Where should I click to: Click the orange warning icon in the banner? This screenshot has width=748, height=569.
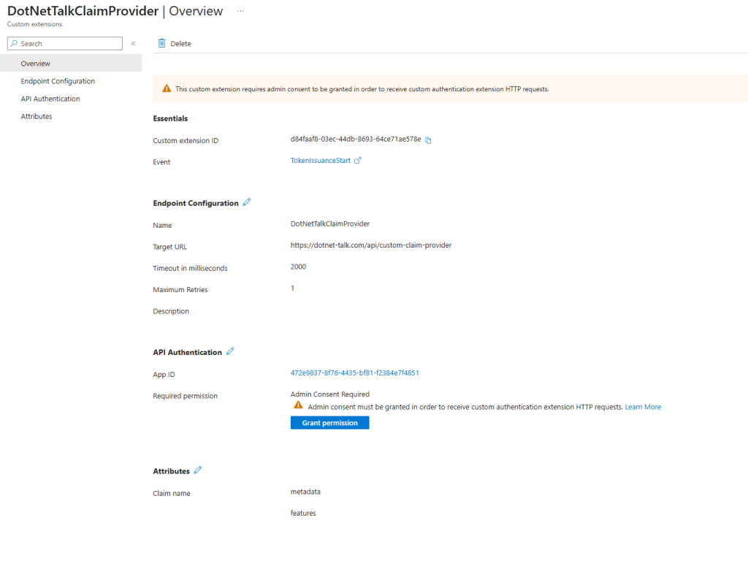pyautogui.click(x=167, y=88)
